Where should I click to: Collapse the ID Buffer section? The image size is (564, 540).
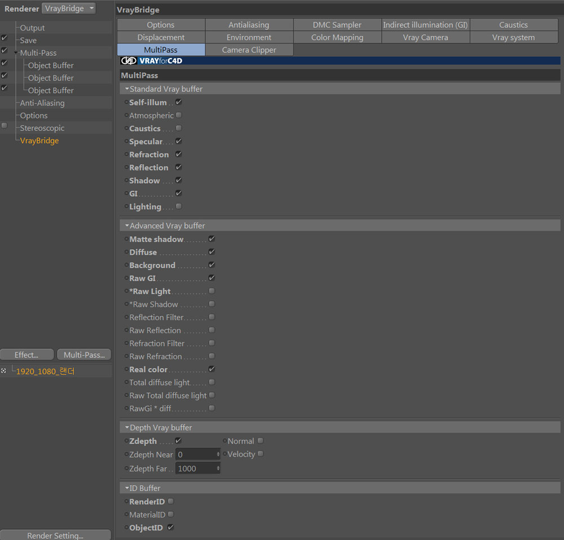tap(127, 488)
